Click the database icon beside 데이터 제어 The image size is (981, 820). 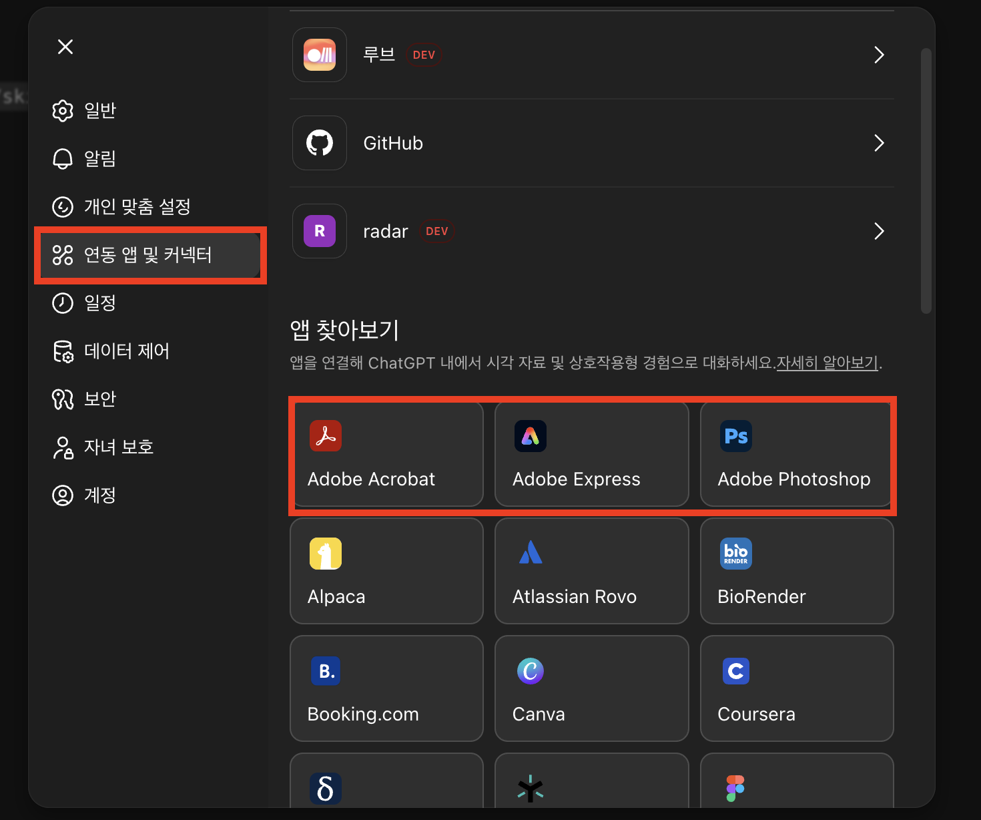click(x=63, y=351)
